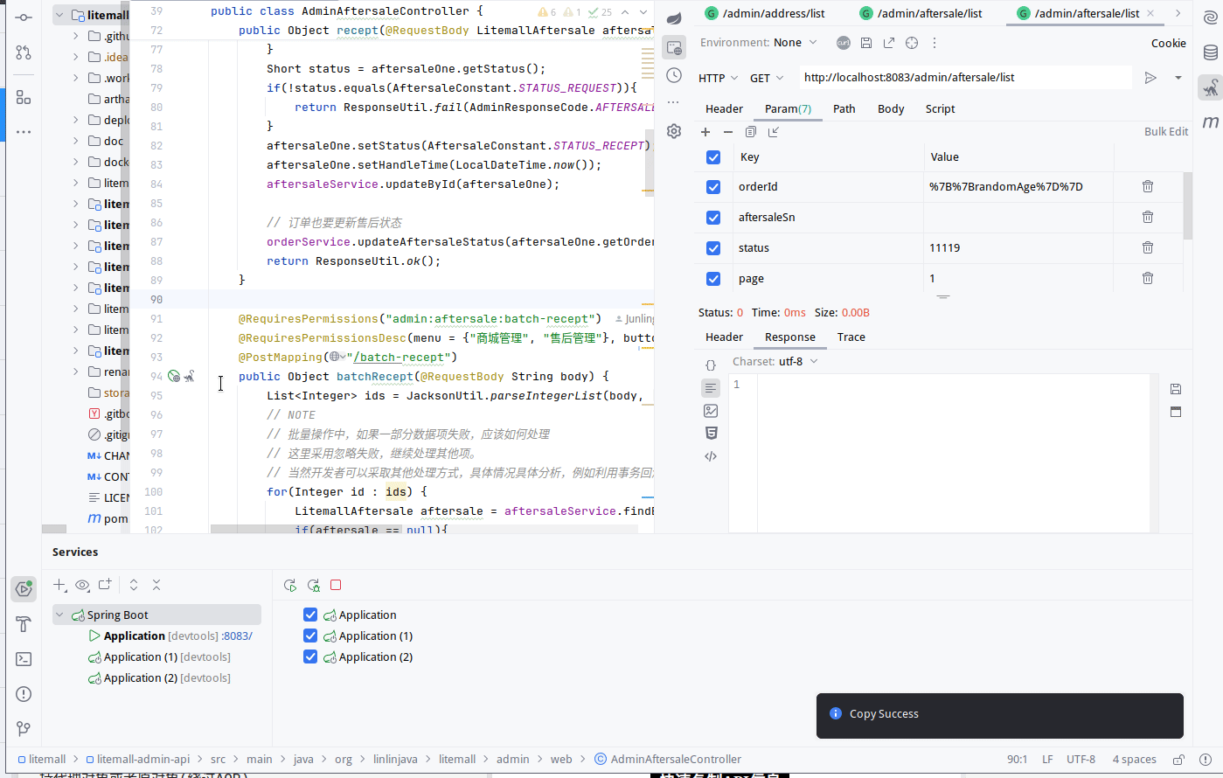Expand the doc folder in project tree
The width and height of the screenshot is (1223, 778).
tap(76, 141)
